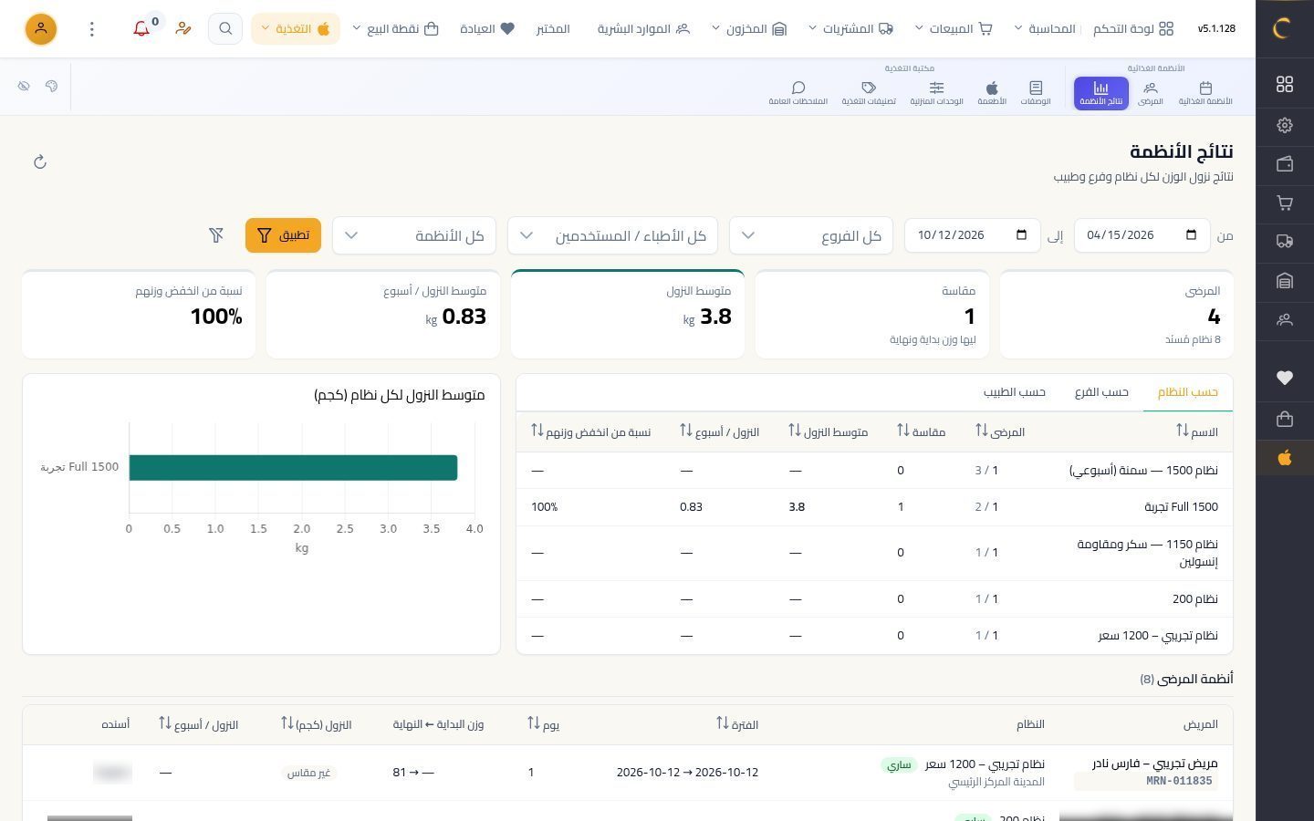Select نتائج الأنظمة ribbon item
This screenshot has height=821, width=1314.
(x=1101, y=93)
